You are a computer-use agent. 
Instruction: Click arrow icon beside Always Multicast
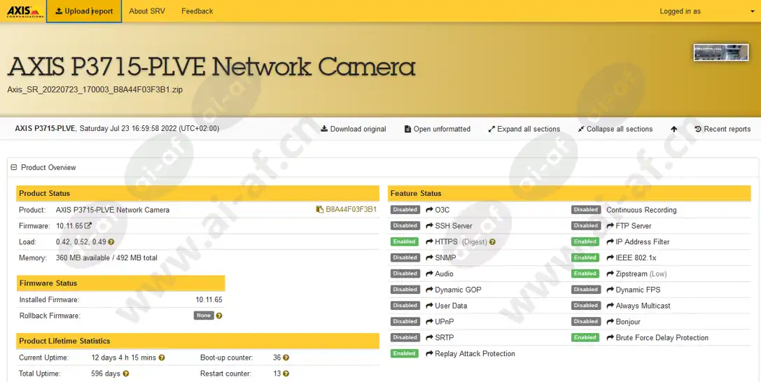point(610,306)
